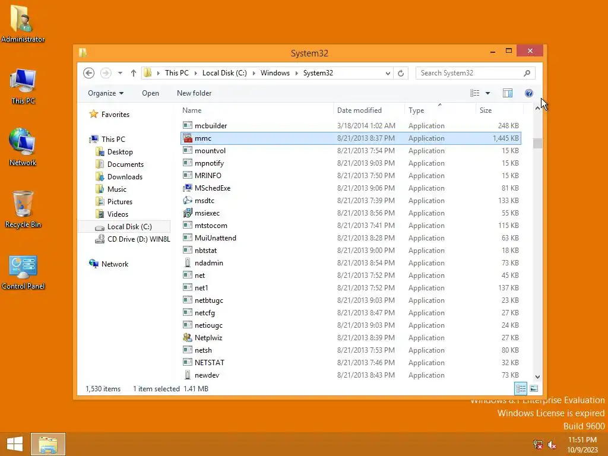The image size is (608, 456).
Task: Select the mcbuilder application icon
Action: pyautogui.click(x=188, y=125)
